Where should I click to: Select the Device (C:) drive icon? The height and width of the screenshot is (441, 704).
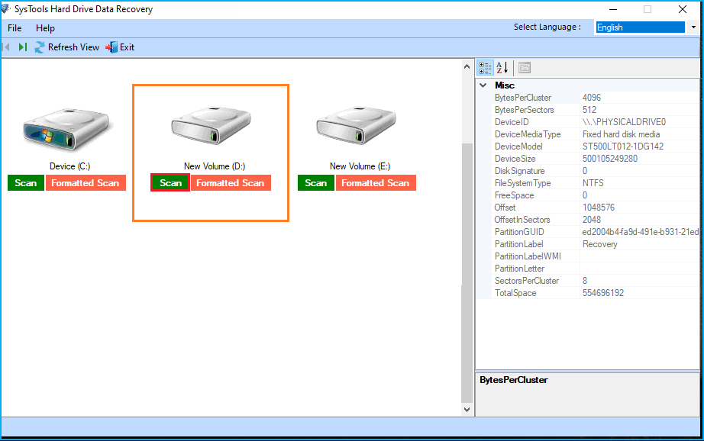tap(66, 129)
